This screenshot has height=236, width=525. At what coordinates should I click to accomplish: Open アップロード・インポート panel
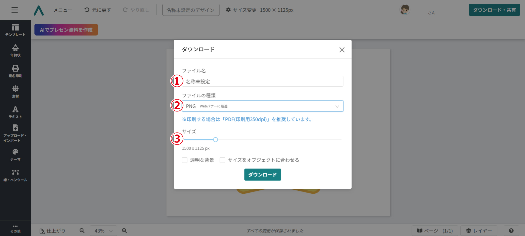(x=15, y=133)
